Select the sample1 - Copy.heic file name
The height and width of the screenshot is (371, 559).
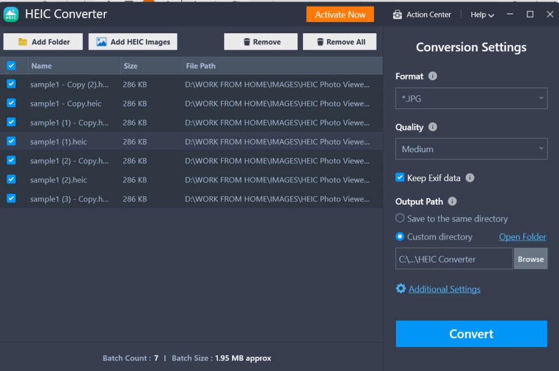click(x=66, y=104)
